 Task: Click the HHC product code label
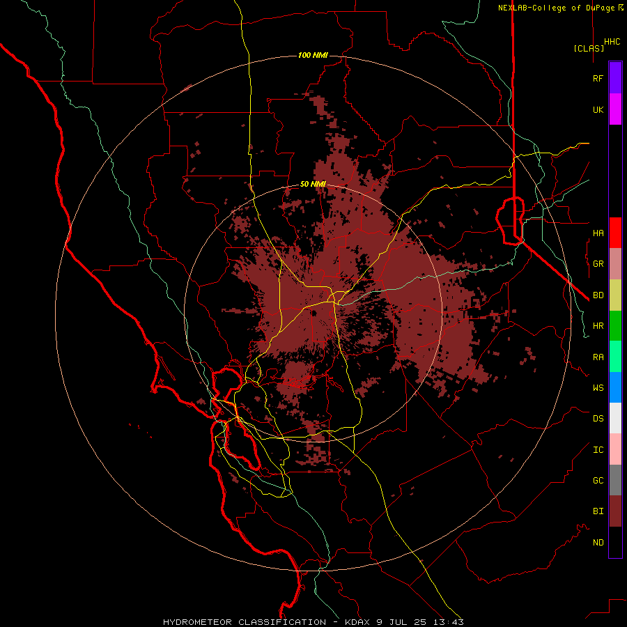click(612, 42)
